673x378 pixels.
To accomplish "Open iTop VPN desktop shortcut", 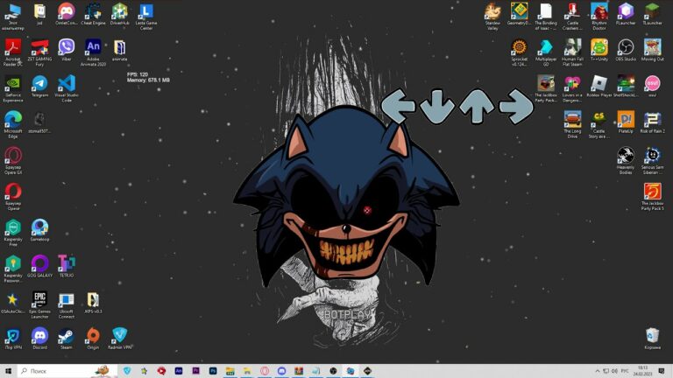I will point(13,339).
